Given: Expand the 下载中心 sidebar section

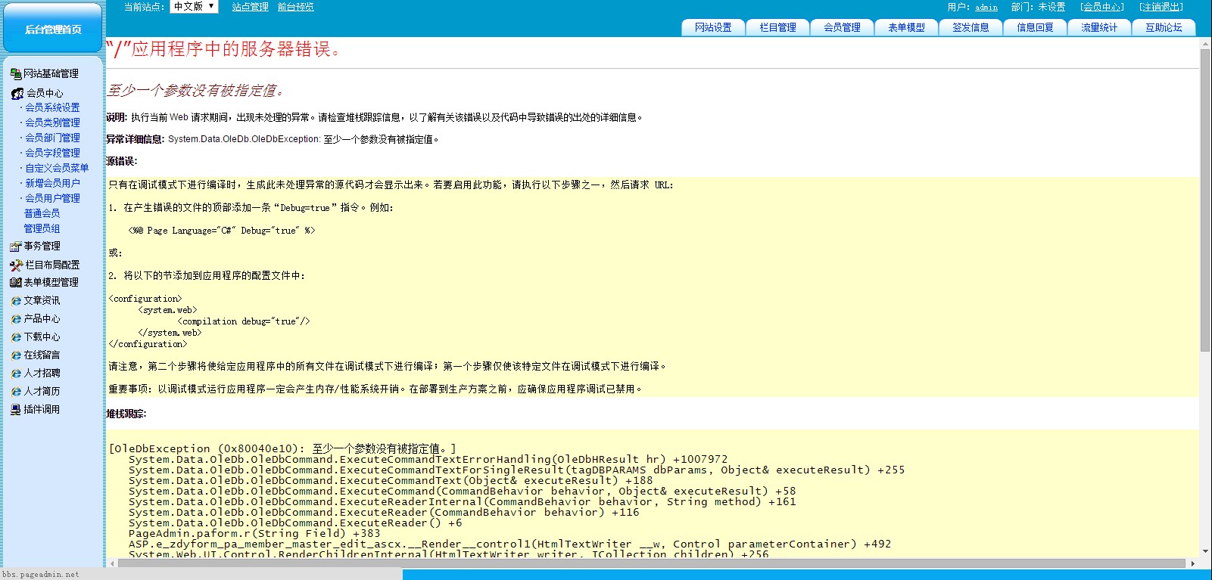Looking at the screenshot, I should 42,337.
